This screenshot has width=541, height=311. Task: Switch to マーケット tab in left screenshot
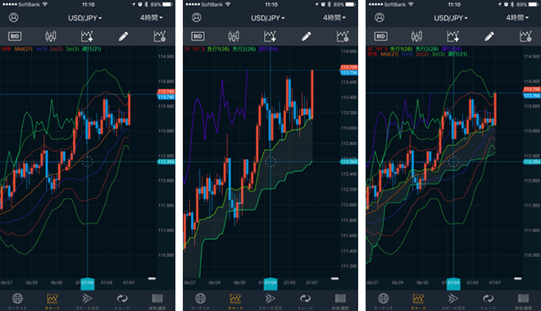(x=17, y=301)
